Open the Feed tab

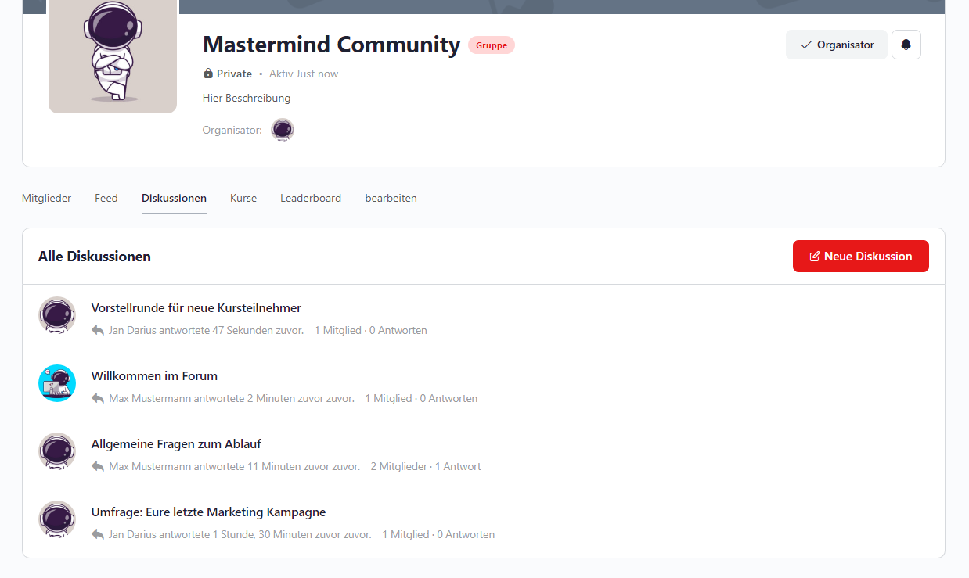click(x=106, y=199)
